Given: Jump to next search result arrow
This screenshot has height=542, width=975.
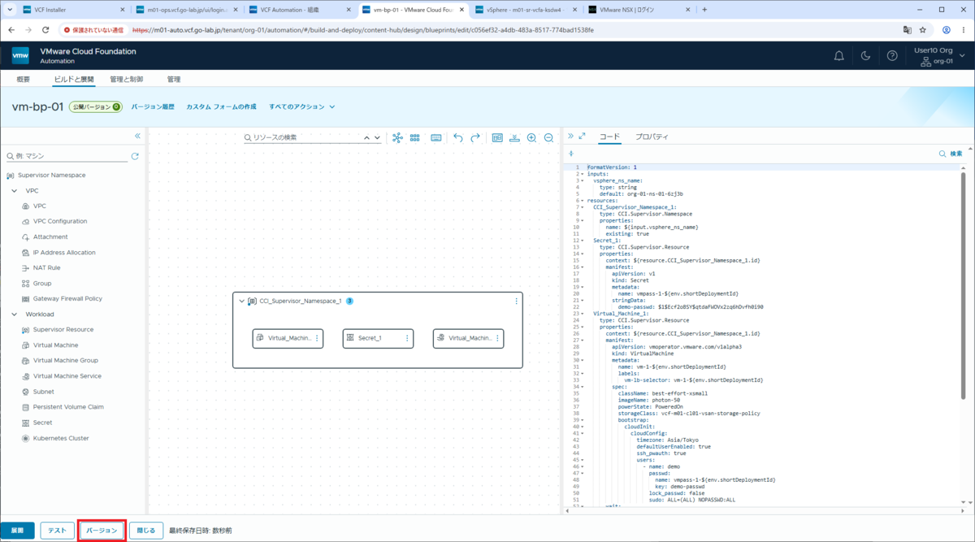Looking at the screenshot, I should pos(377,138).
